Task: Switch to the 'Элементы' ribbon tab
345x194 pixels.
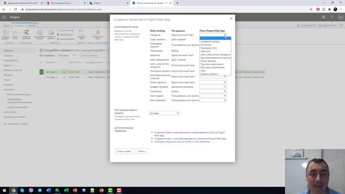Action: [19, 25]
